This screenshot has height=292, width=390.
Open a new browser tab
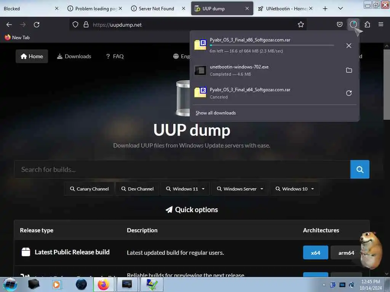click(325, 9)
